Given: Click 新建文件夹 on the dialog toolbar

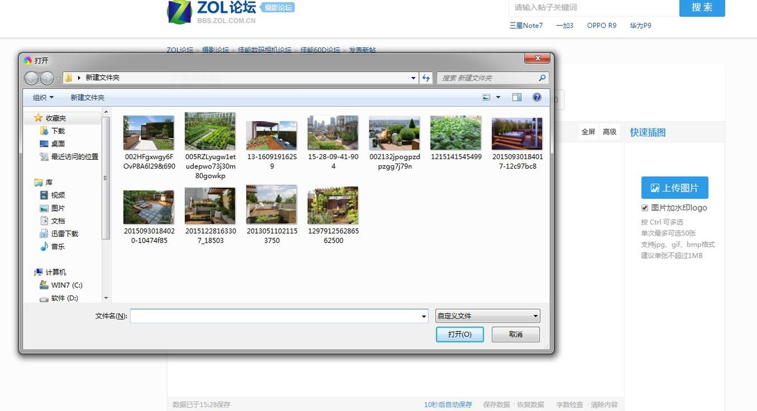Looking at the screenshot, I should pyautogui.click(x=88, y=97).
